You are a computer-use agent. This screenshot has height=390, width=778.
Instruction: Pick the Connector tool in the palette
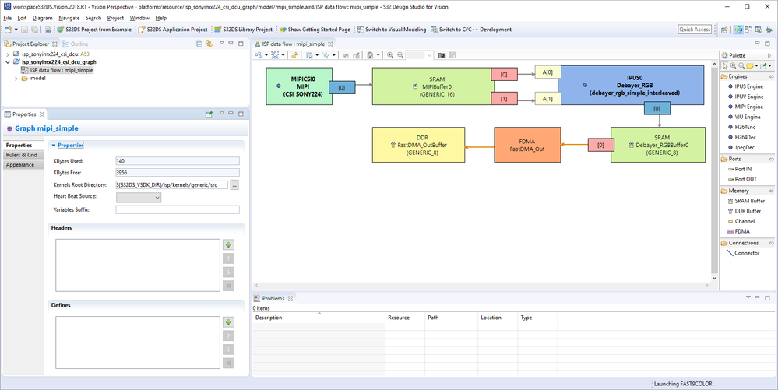[743, 253]
